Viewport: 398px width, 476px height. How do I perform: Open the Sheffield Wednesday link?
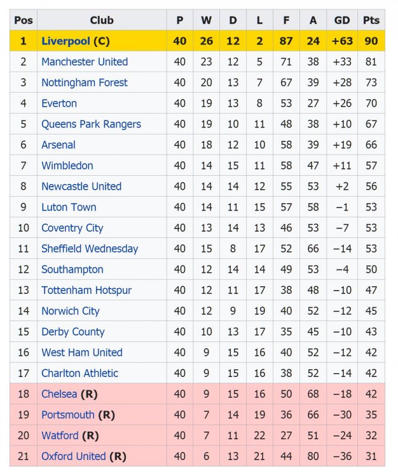coord(90,249)
